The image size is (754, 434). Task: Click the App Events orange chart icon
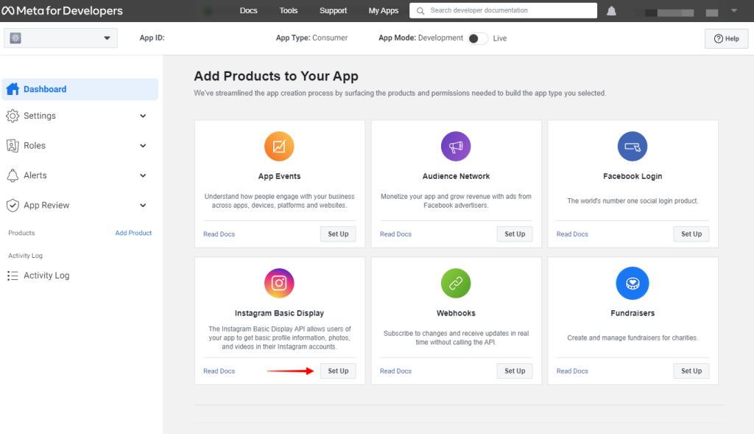[279, 147]
